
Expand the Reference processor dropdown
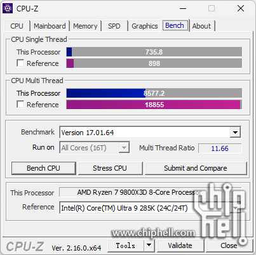[x=236, y=208]
